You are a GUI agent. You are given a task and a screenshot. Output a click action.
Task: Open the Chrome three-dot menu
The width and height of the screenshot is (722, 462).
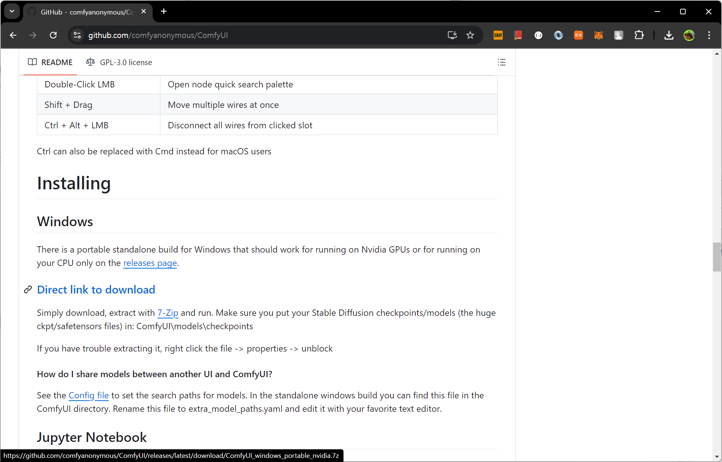[x=709, y=35]
